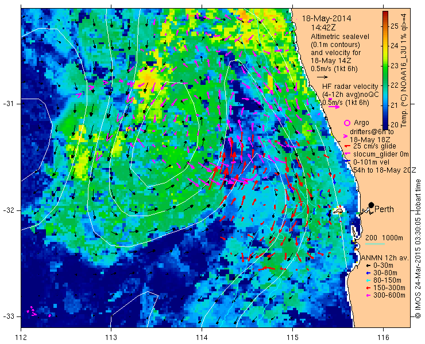Click the temperature colorbar near 23
The height and width of the screenshot is (344, 425).
385,66
